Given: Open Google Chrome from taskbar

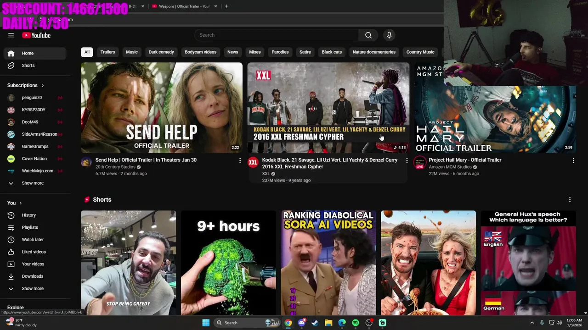Looking at the screenshot, I should pos(288,323).
